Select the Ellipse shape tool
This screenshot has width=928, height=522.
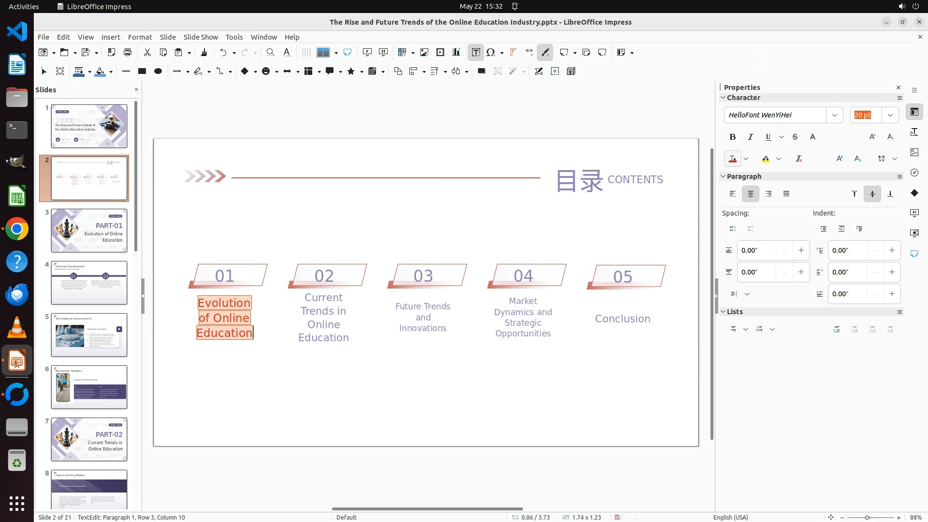158,71
